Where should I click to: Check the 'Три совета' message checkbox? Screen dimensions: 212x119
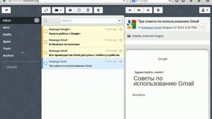pos(46,63)
